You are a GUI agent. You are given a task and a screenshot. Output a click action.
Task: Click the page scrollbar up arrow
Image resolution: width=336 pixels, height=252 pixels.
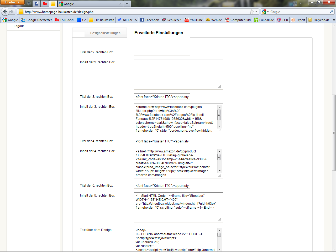334,26
